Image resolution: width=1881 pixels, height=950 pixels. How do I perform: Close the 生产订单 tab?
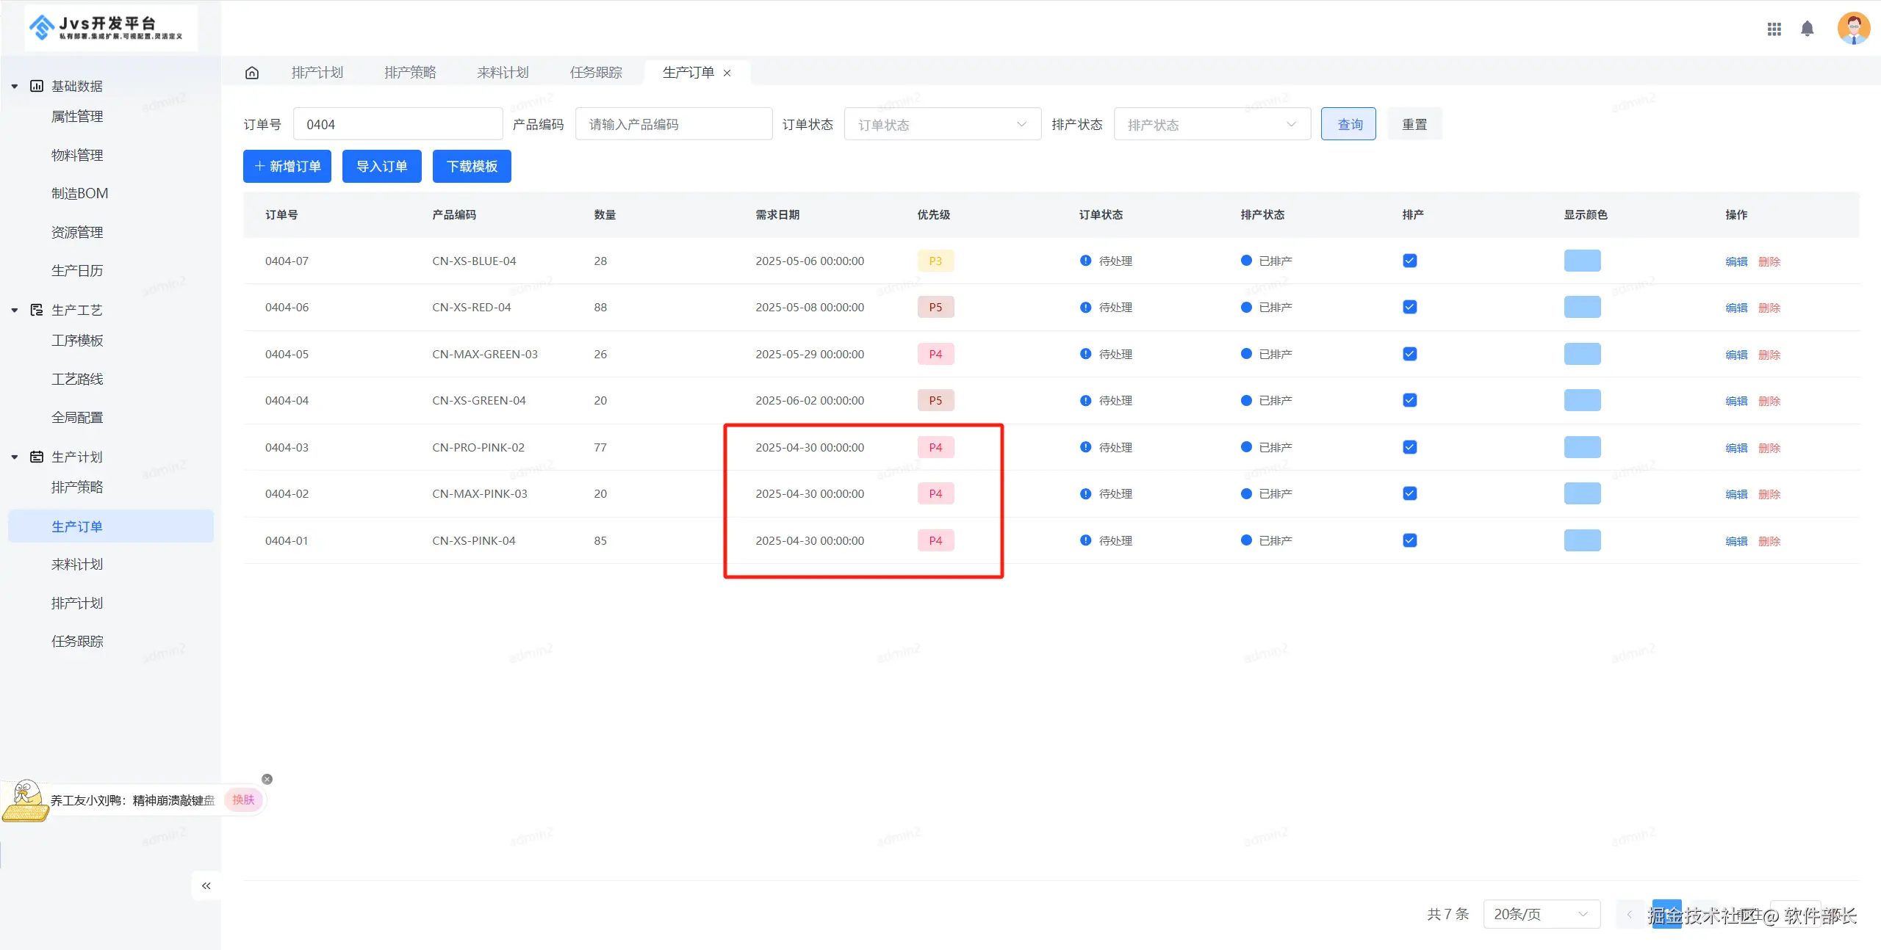727,73
